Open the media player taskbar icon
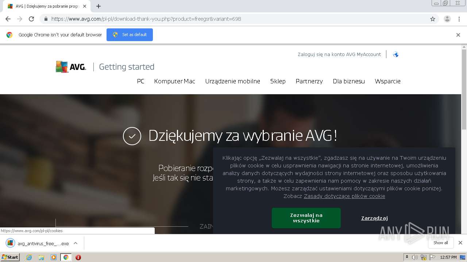The height and width of the screenshot is (262, 467). click(x=54, y=257)
